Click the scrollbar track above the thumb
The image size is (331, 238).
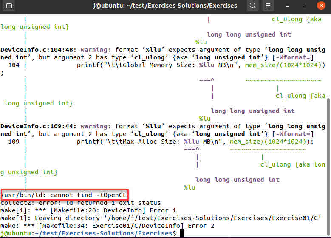coord(328,55)
